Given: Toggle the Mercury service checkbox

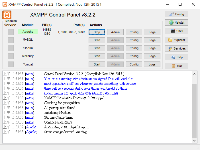Looking at the screenshot, I should coord(11,56).
